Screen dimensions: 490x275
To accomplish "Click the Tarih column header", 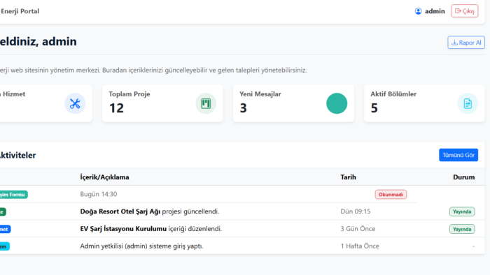I will click(x=348, y=177).
